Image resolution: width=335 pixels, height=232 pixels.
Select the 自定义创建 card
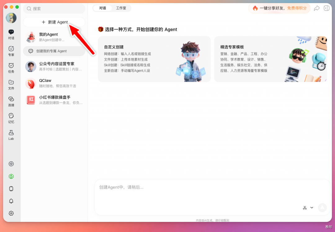pos(154,59)
